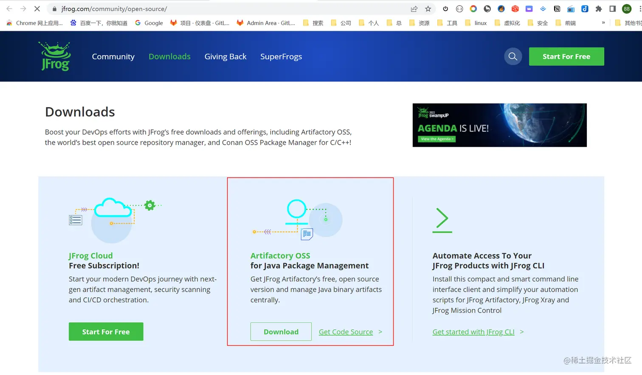Expand the 安全 bookmark folder
Image resolution: width=642 pixels, height=375 pixels.
coord(538,23)
